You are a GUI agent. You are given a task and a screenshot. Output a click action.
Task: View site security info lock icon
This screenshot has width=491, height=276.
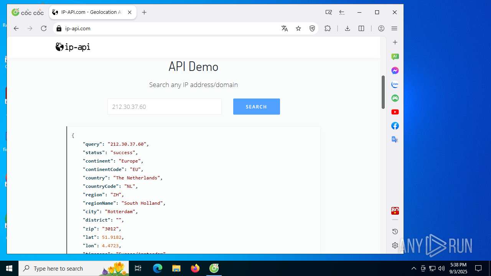59,28
